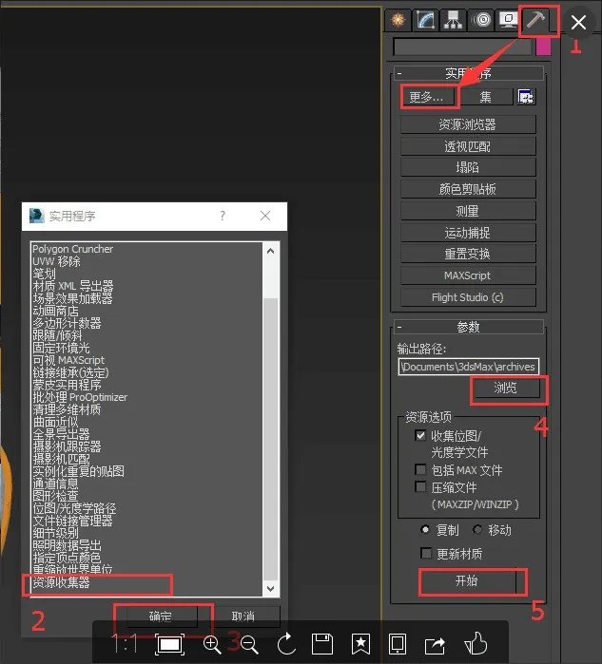
Task: Click the 取消 button in the dialog
Action: pyautogui.click(x=243, y=617)
